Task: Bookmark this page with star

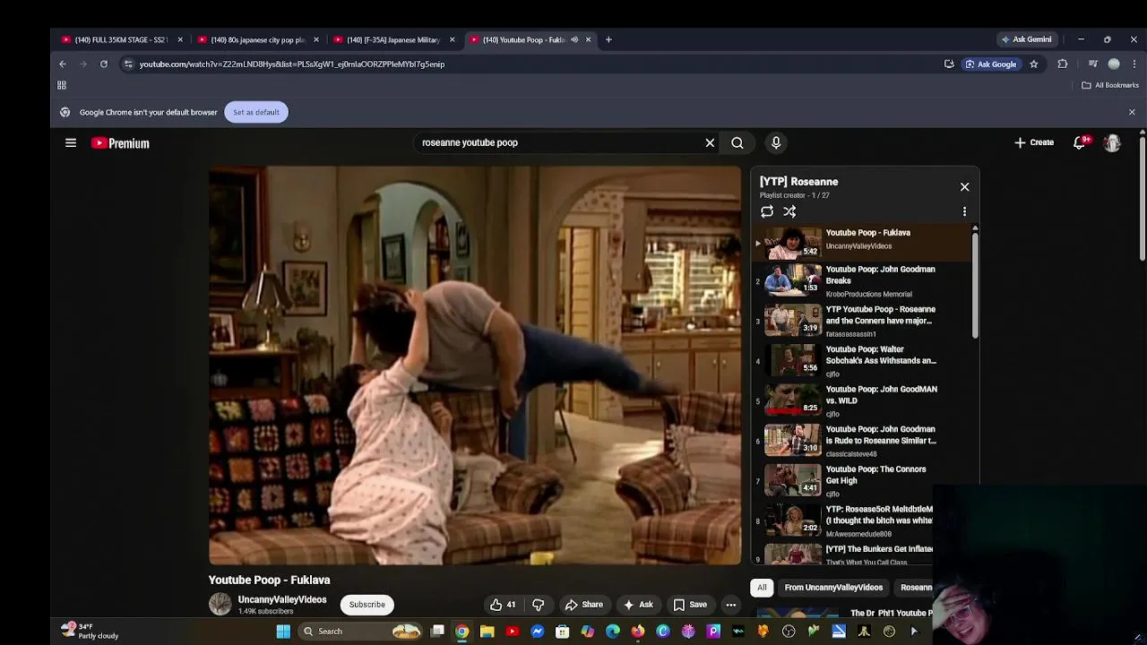Action: [1033, 64]
